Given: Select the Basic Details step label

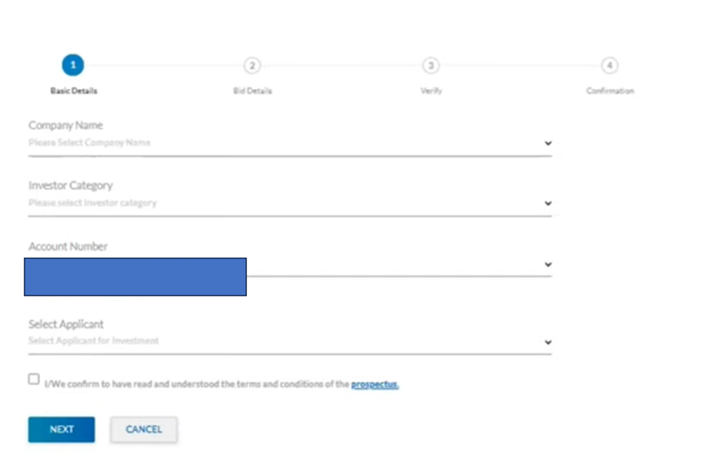Looking at the screenshot, I should coord(74,90).
